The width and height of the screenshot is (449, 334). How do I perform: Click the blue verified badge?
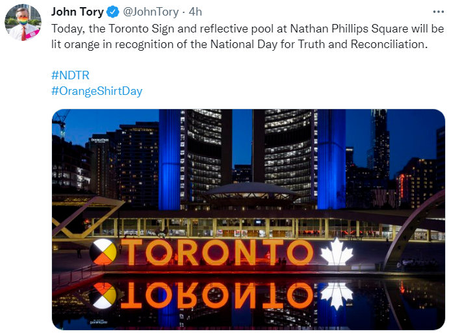click(x=113, y=12)
